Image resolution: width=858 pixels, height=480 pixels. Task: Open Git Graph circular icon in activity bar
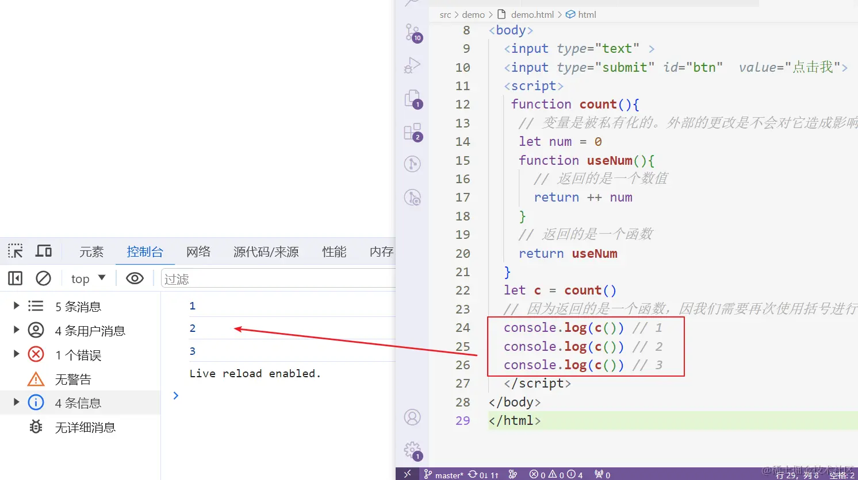tap(412, 164)
